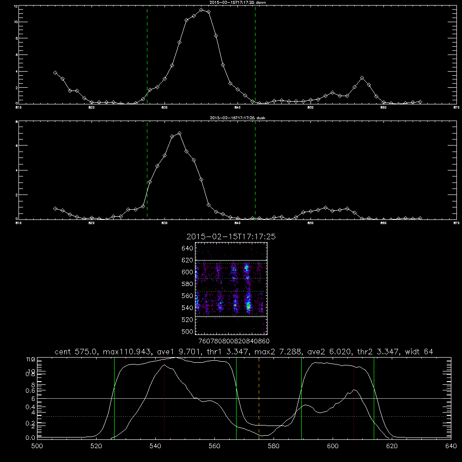The height and width of the screenshot is (462, 462).
Task: Select green vertical line near 567 in bottom plot
Action: pyautogui.click(x=236, y=398)
